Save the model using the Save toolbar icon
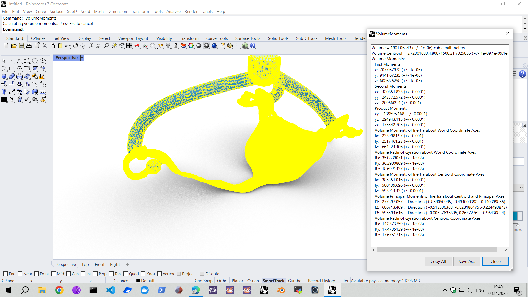The image size is (528, 297). [x=22, y=46]
